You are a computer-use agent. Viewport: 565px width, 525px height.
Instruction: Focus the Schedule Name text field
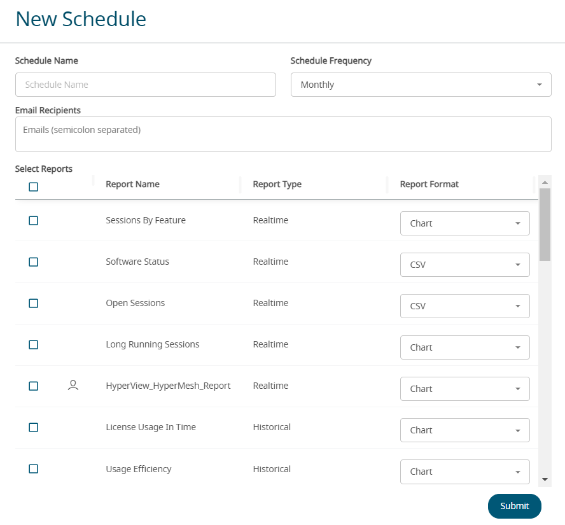pyautogui.click(x=146, y=85)
